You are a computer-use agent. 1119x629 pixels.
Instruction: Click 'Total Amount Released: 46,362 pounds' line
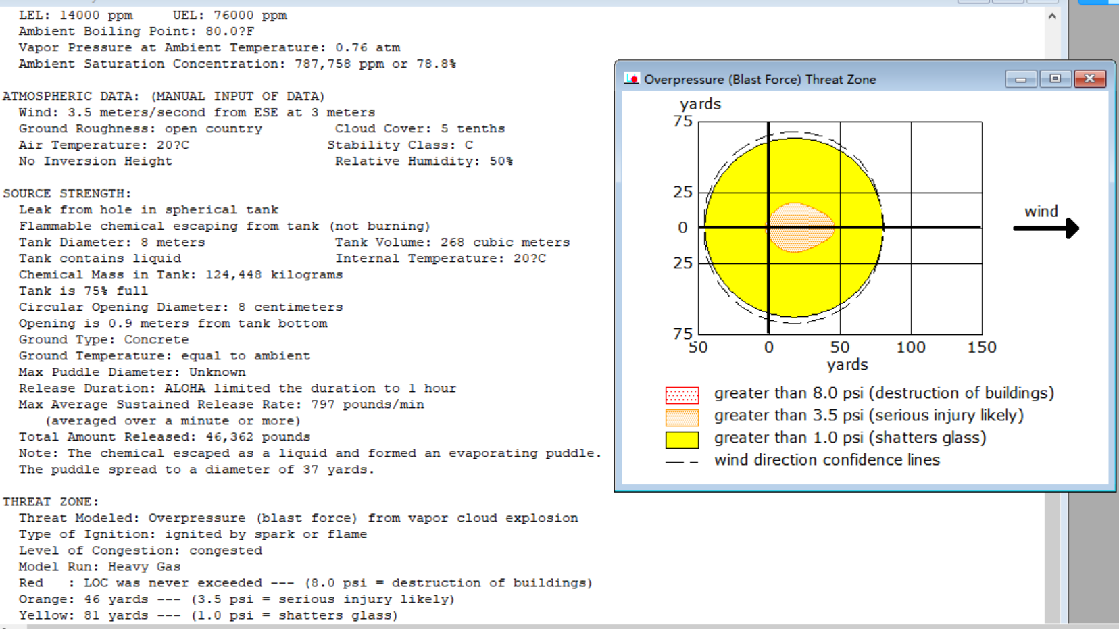164,437
